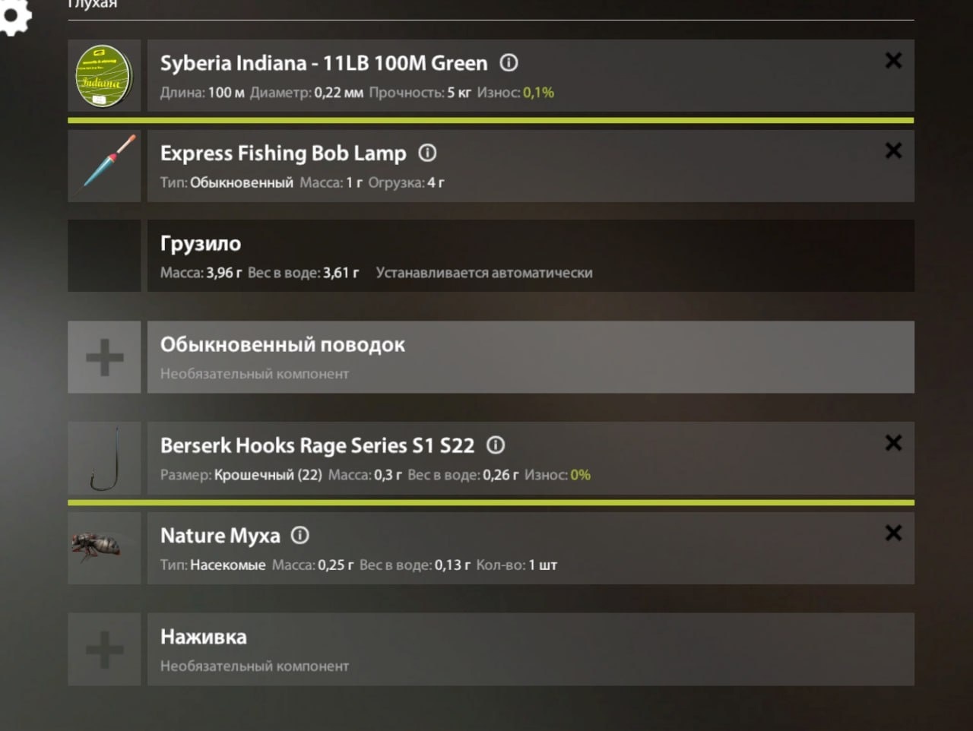Select the Syberia Indiana line thumbnail
973x731 pixels.
click(x=104, y=76)
